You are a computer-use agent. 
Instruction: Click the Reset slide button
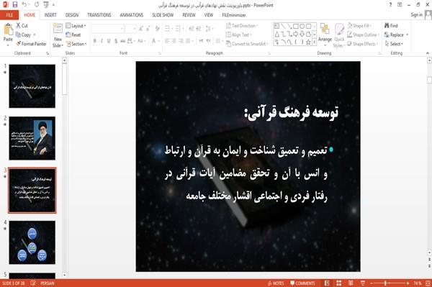[x=73, y=35]
